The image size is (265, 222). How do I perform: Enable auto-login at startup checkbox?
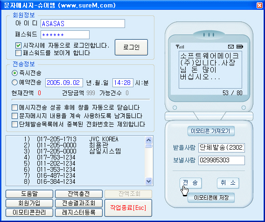(18, 45)
